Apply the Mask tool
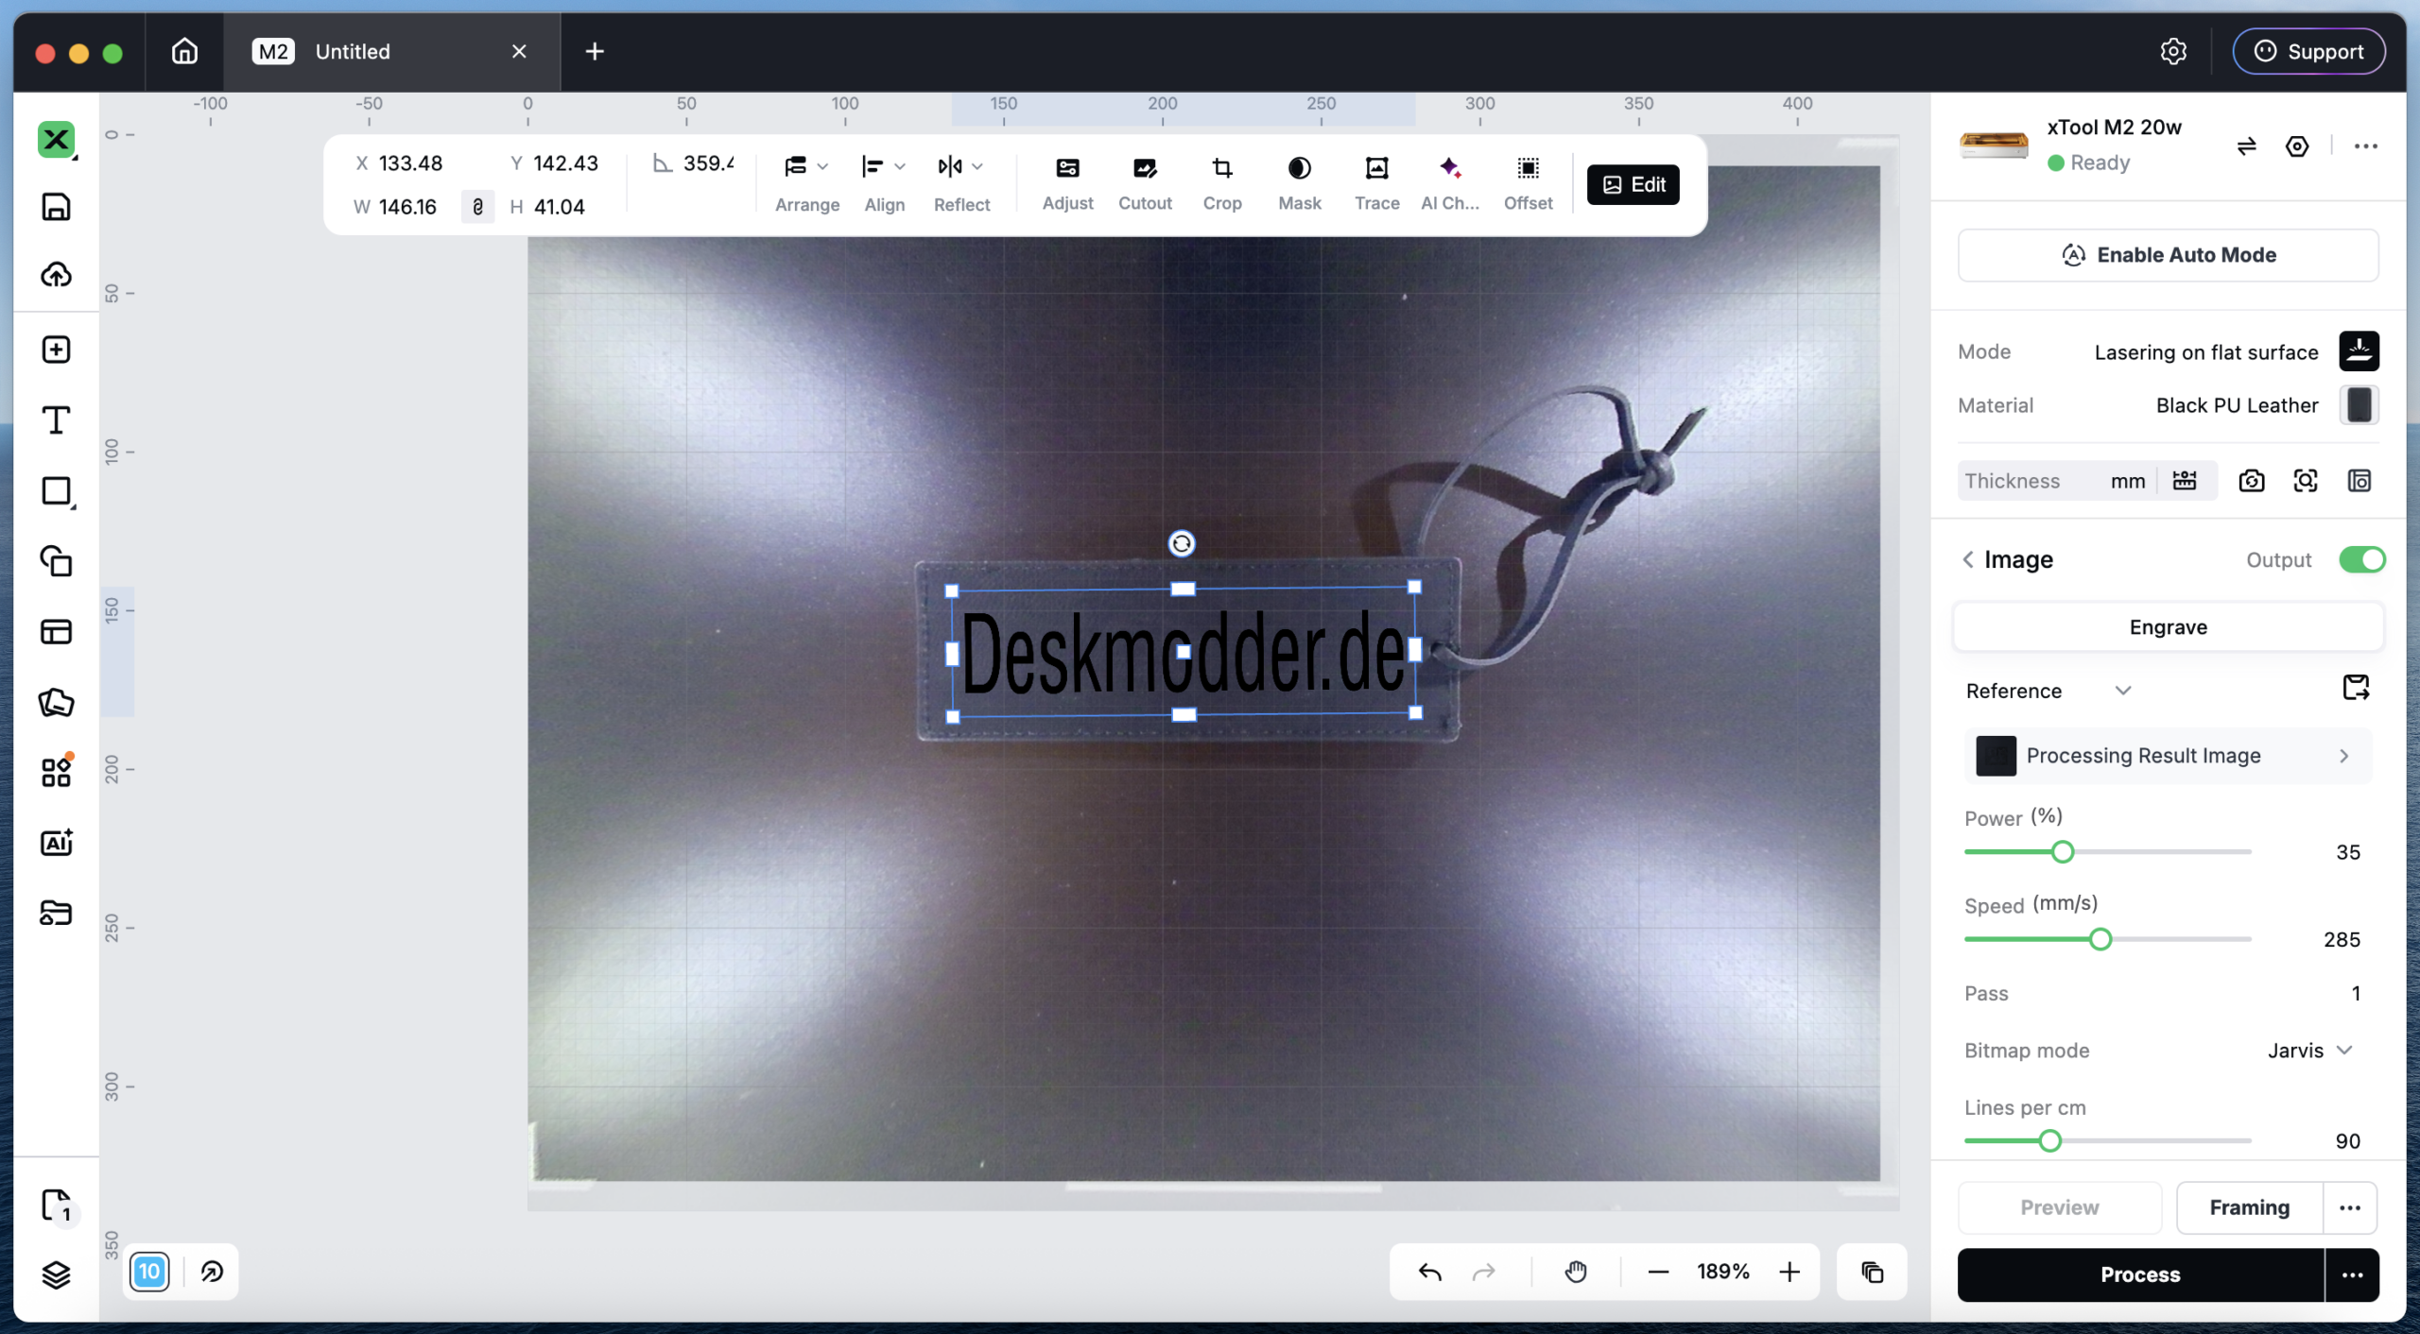The width and height of the screenshot is (2420, 1334). point(1300,183)
